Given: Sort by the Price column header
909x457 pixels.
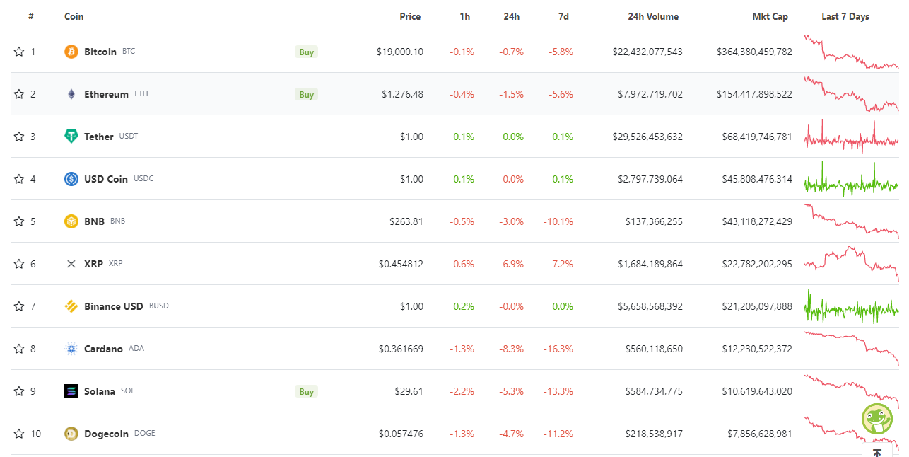Looking at the screenshot, I should tap(410, 16).
